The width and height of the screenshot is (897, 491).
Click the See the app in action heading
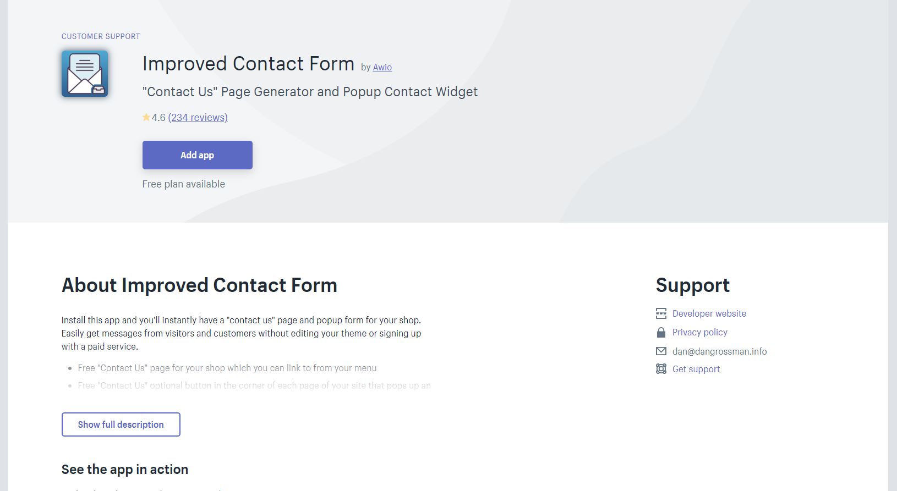point(125,470)
